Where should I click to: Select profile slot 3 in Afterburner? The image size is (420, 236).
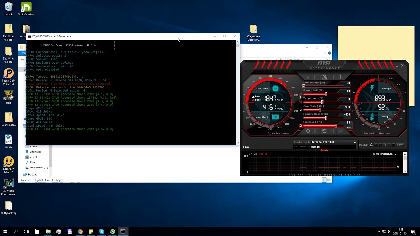[x=385, y=145]
